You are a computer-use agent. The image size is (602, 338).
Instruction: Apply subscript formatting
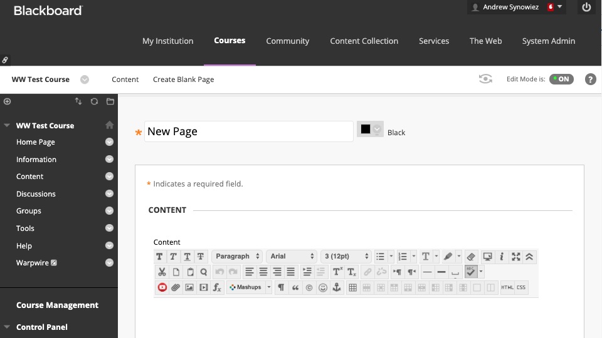pos(352,272)
